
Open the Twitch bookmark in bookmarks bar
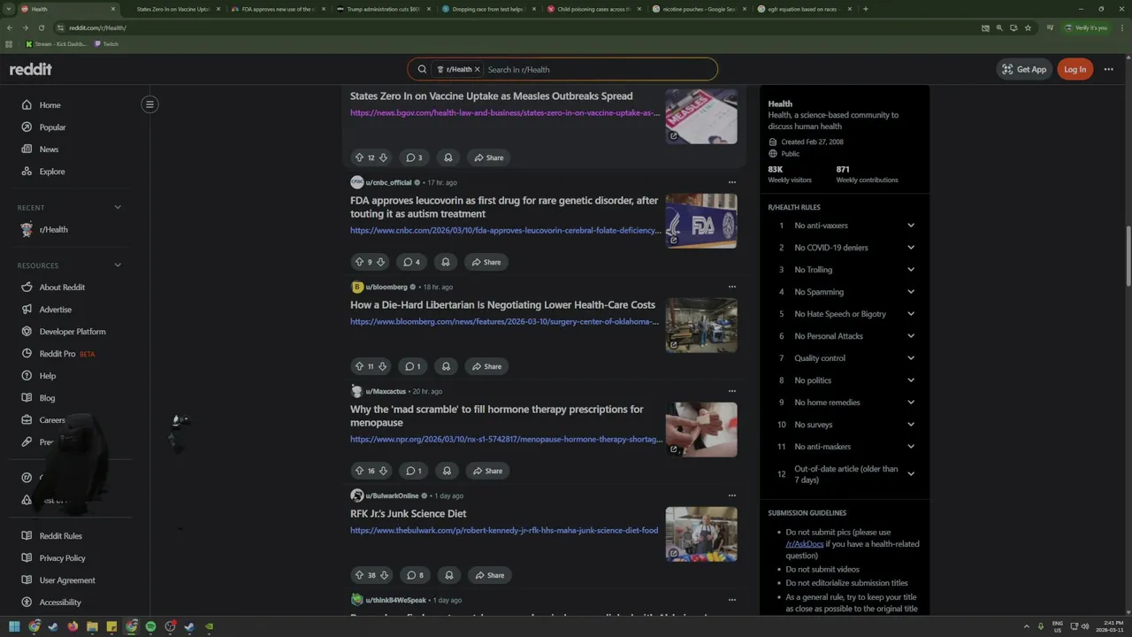click(106, 44)
